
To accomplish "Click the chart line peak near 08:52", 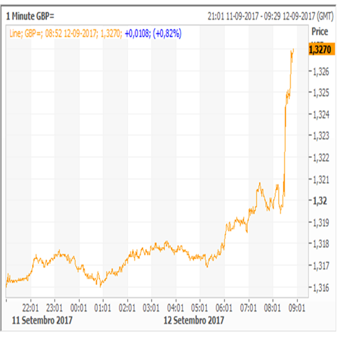I will click(293, 50).
